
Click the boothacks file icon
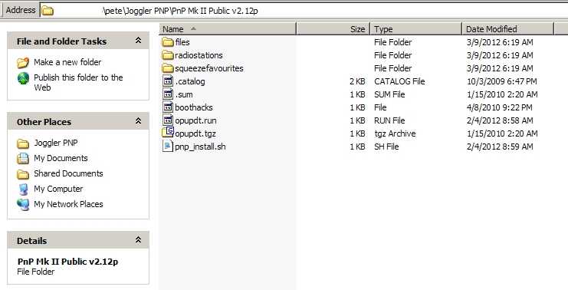click(168, 107)
